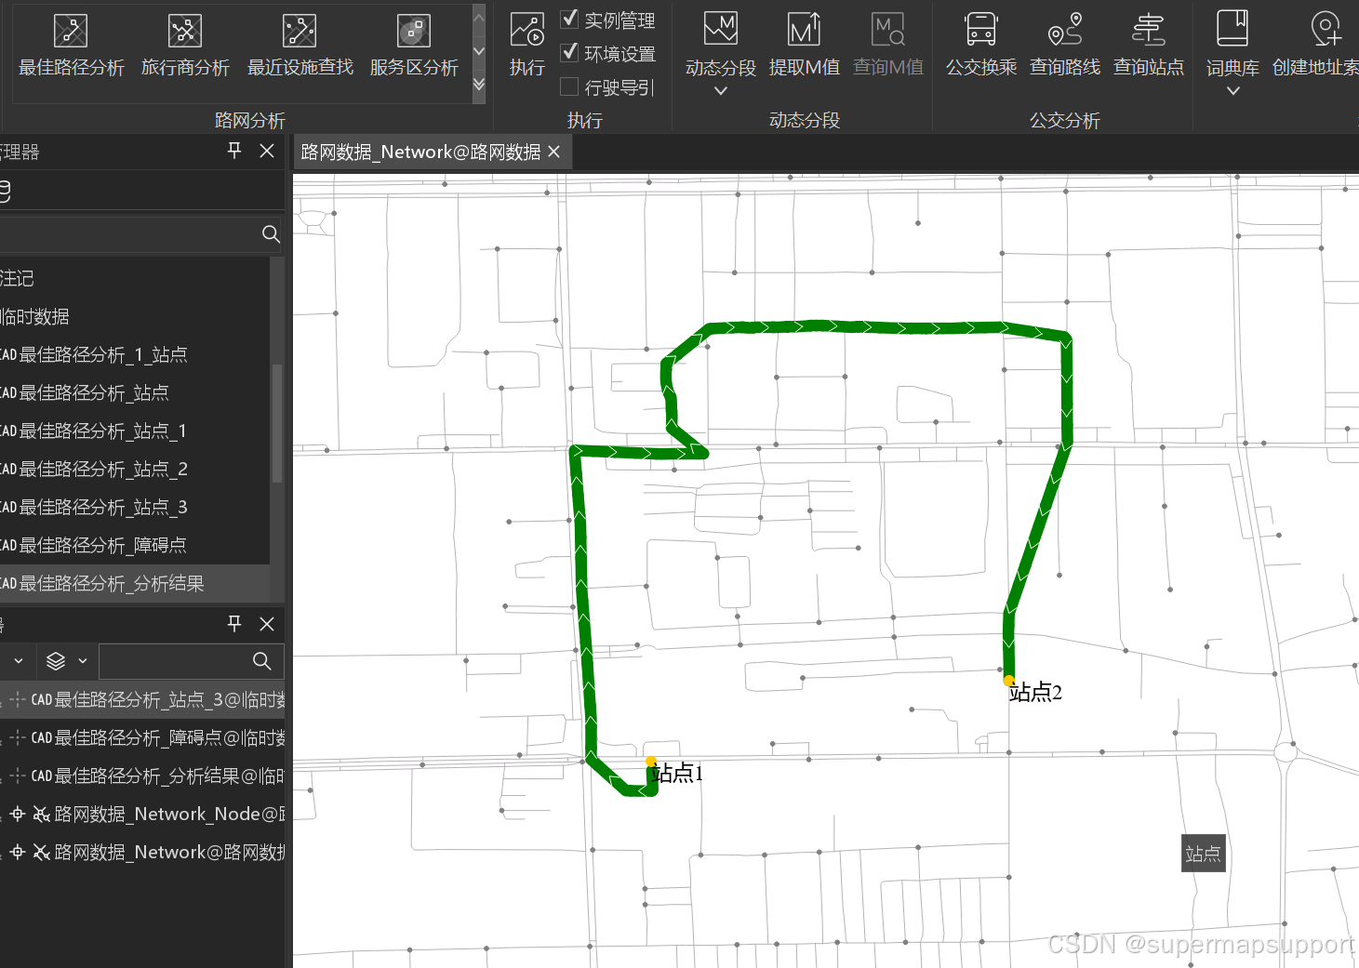Open the 公交换乘 analysis
This screenshot has height=968, width=1359.
(981, 45)
